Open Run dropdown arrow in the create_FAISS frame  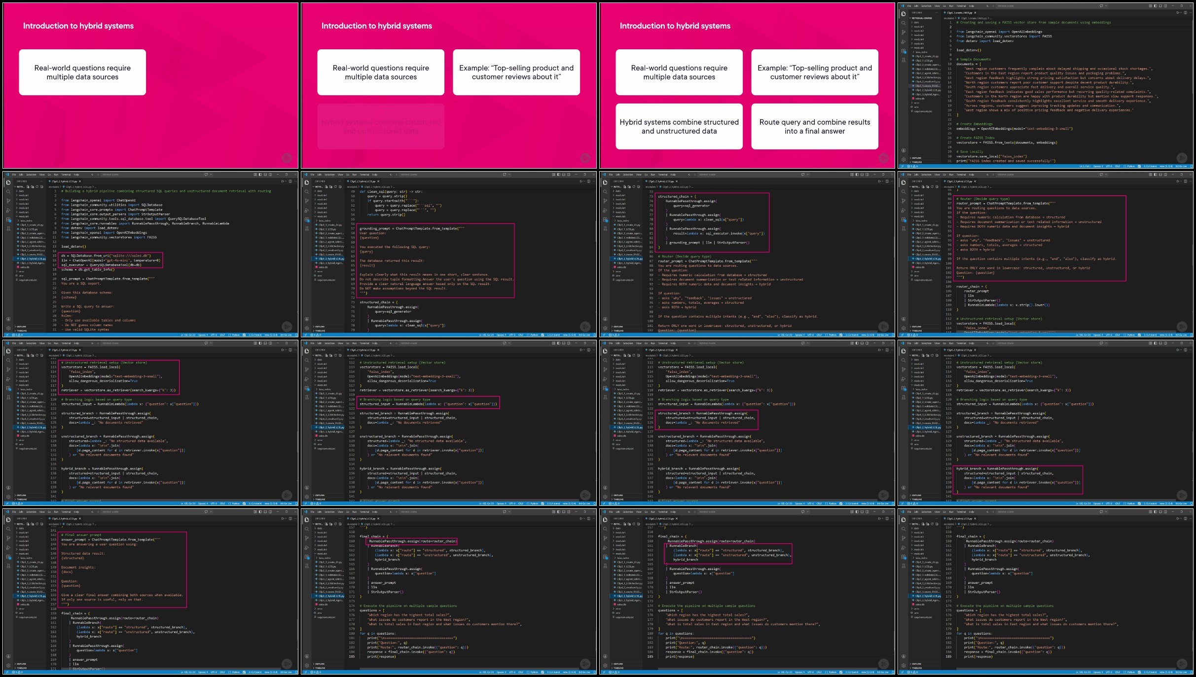pos(1181,12)
